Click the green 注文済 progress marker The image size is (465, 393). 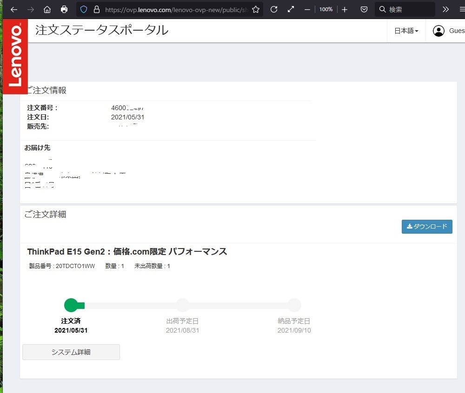(x=71, y=305)
